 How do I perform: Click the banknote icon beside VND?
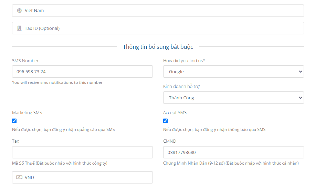19,177
